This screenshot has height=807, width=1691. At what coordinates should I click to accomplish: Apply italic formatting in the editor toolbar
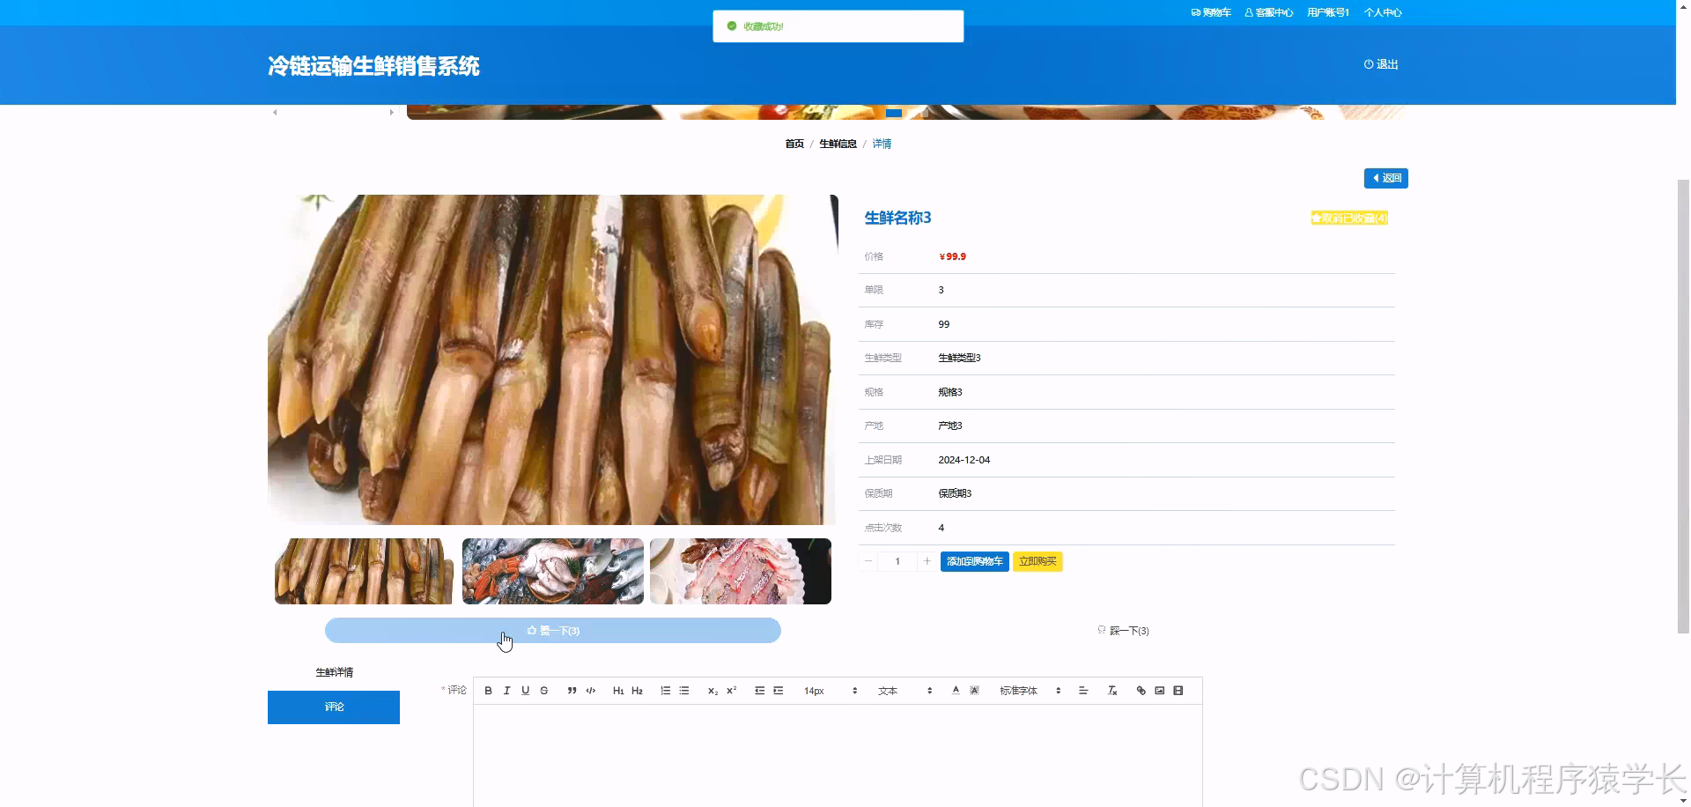pos(506,691)
